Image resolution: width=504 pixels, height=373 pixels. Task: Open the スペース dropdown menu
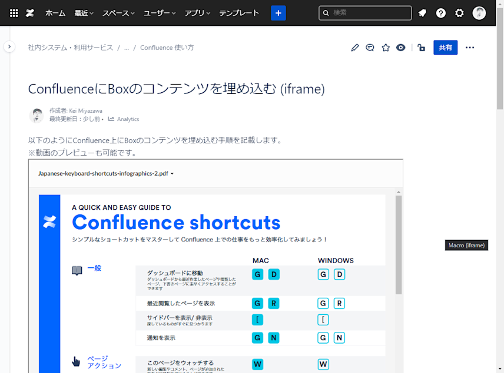(118, 13)
